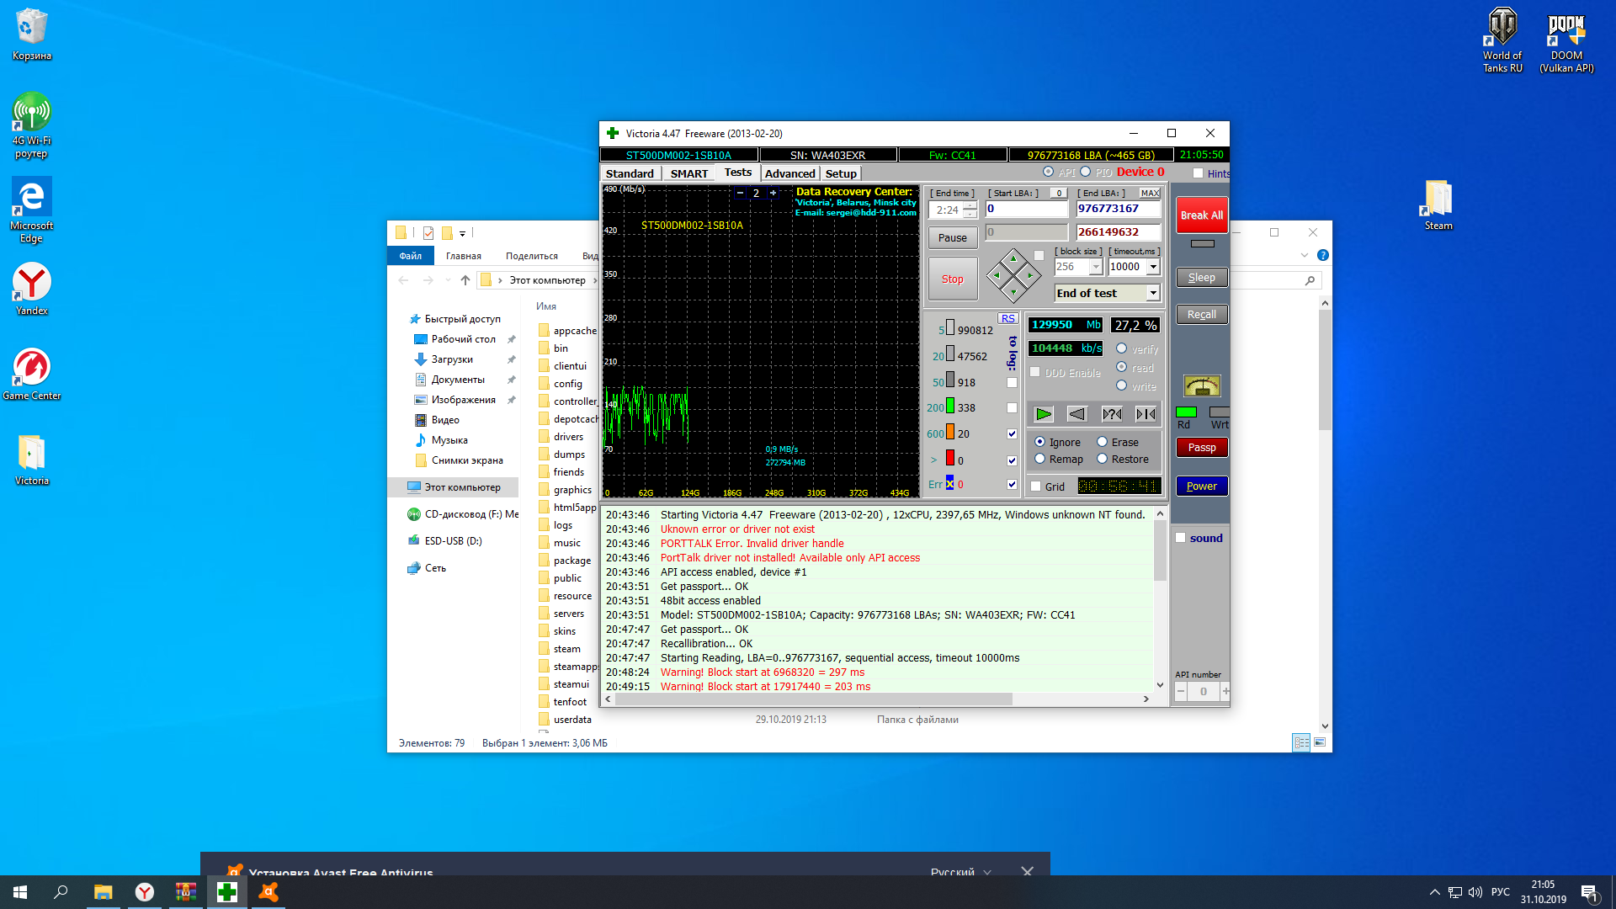1616x909 pixels.
Task: Expand the End of test dropdown
Action: click(1153, 293)
